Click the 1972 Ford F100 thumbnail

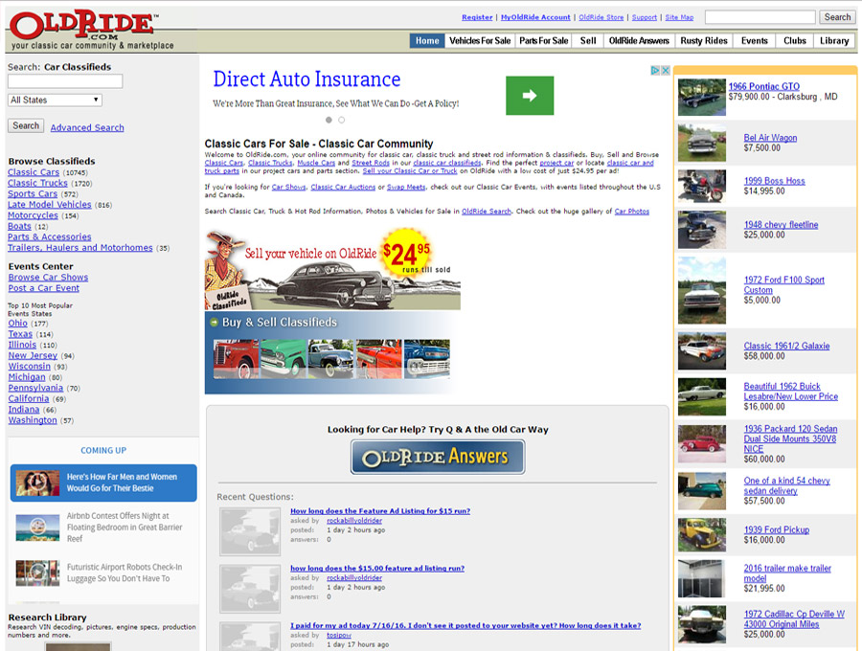pyautogui.click(x=701, y=290)
